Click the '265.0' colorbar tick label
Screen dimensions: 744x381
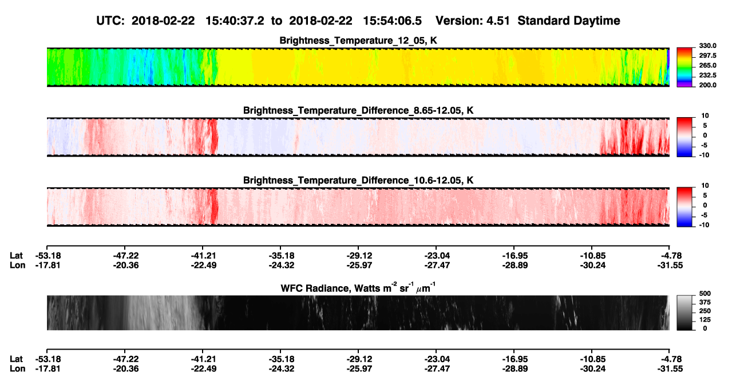click(707, 65)
